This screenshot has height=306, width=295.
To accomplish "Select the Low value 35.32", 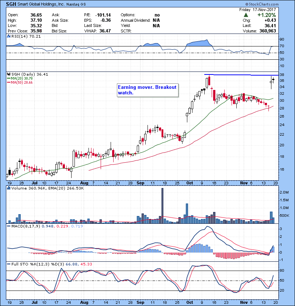I will pyautogui.click(x=36, y=25).
